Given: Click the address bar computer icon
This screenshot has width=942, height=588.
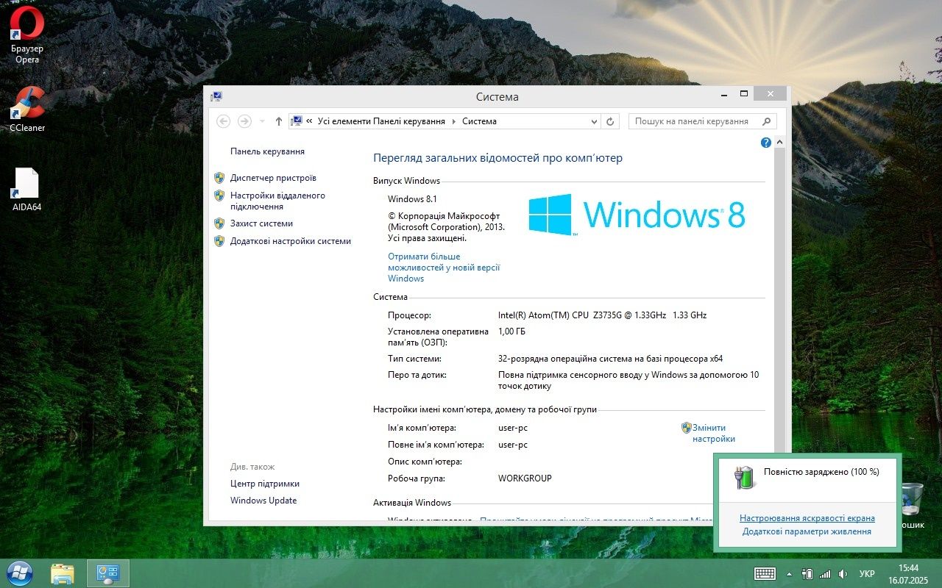Looking at the screenshot, I should 297,121.
